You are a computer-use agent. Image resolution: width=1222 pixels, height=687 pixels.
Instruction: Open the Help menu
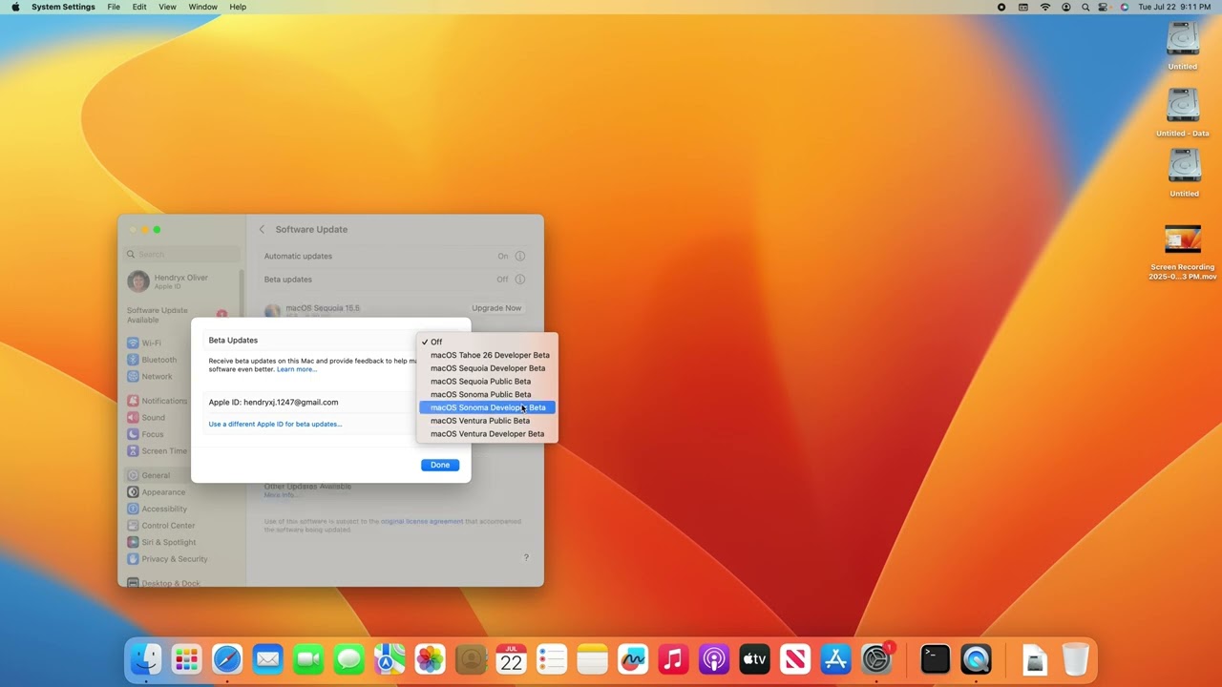pyautogui.click(x=238, y=7)
